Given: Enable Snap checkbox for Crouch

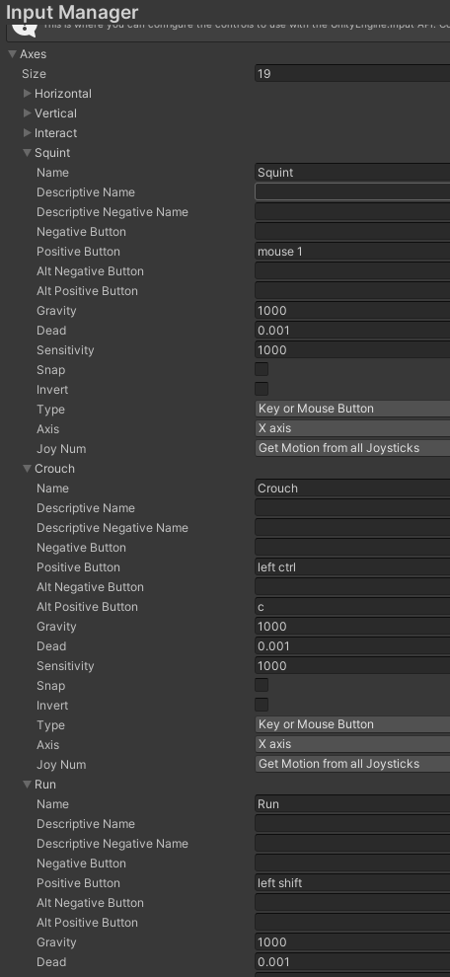Looking at the screenshot, I should 262,686.
